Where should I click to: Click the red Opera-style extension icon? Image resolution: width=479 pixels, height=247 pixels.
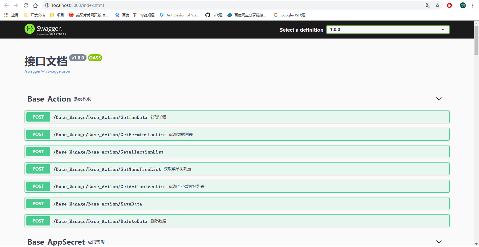click(449, 5)
